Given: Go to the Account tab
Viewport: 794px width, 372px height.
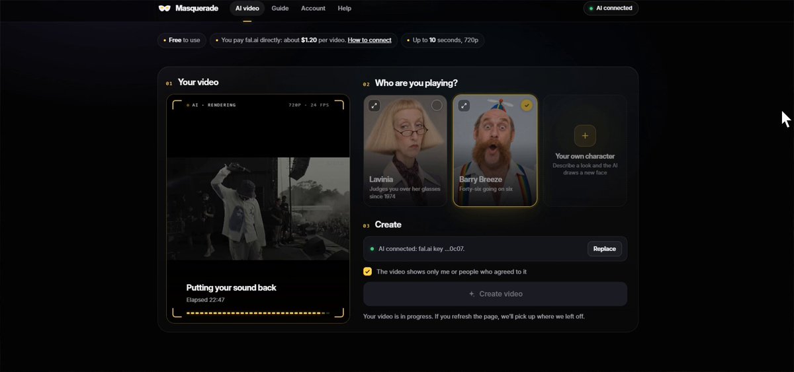Looking at the screenshot, I should [x=313, y=9].
